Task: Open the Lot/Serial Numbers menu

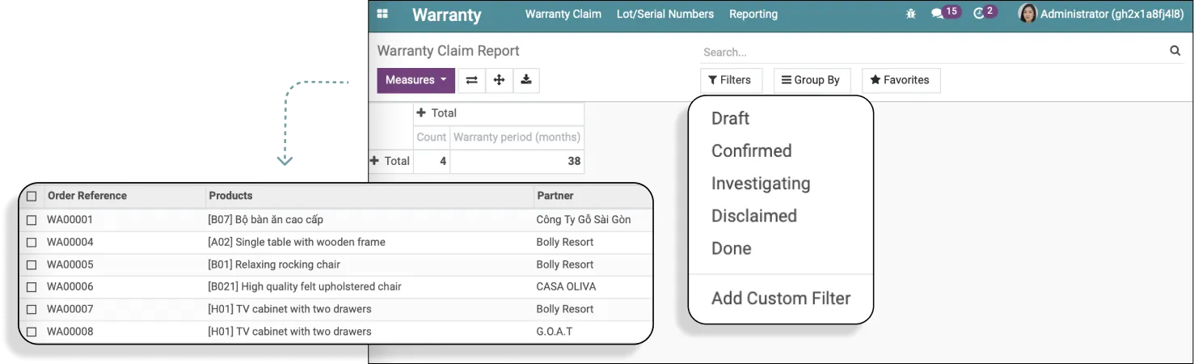Action: (x=665, y=14)
